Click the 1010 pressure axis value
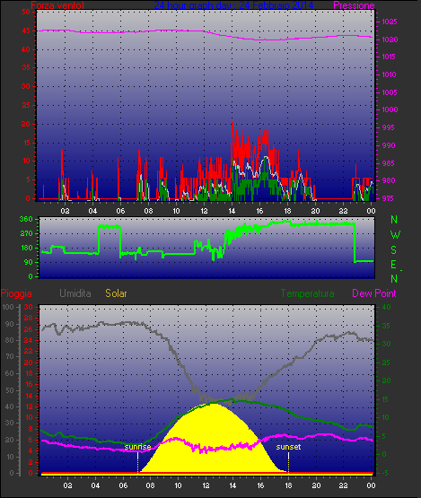Image resolution: width=421 pixels, height=498 pixels. 390,74
